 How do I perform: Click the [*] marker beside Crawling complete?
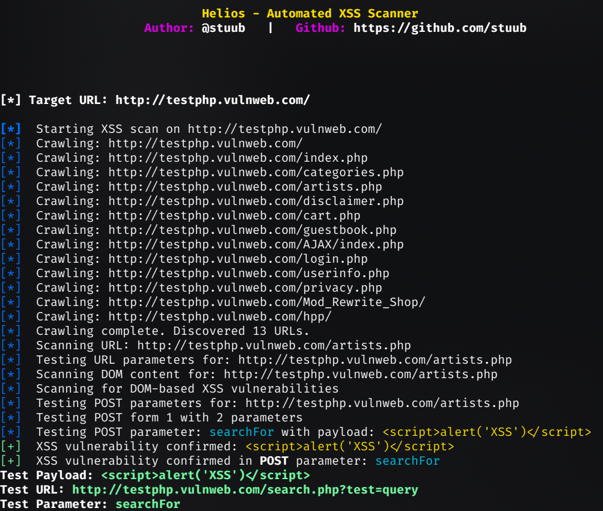[x=11, y=331]
